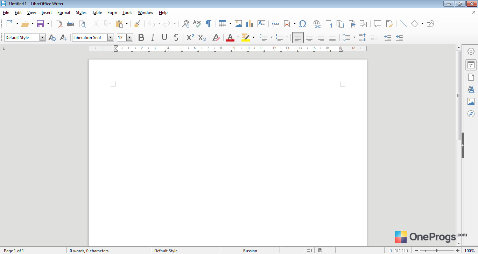This screenshot has width=478, height=254.
Task: Open the Edit menu
Action: [x=18, y=13]
